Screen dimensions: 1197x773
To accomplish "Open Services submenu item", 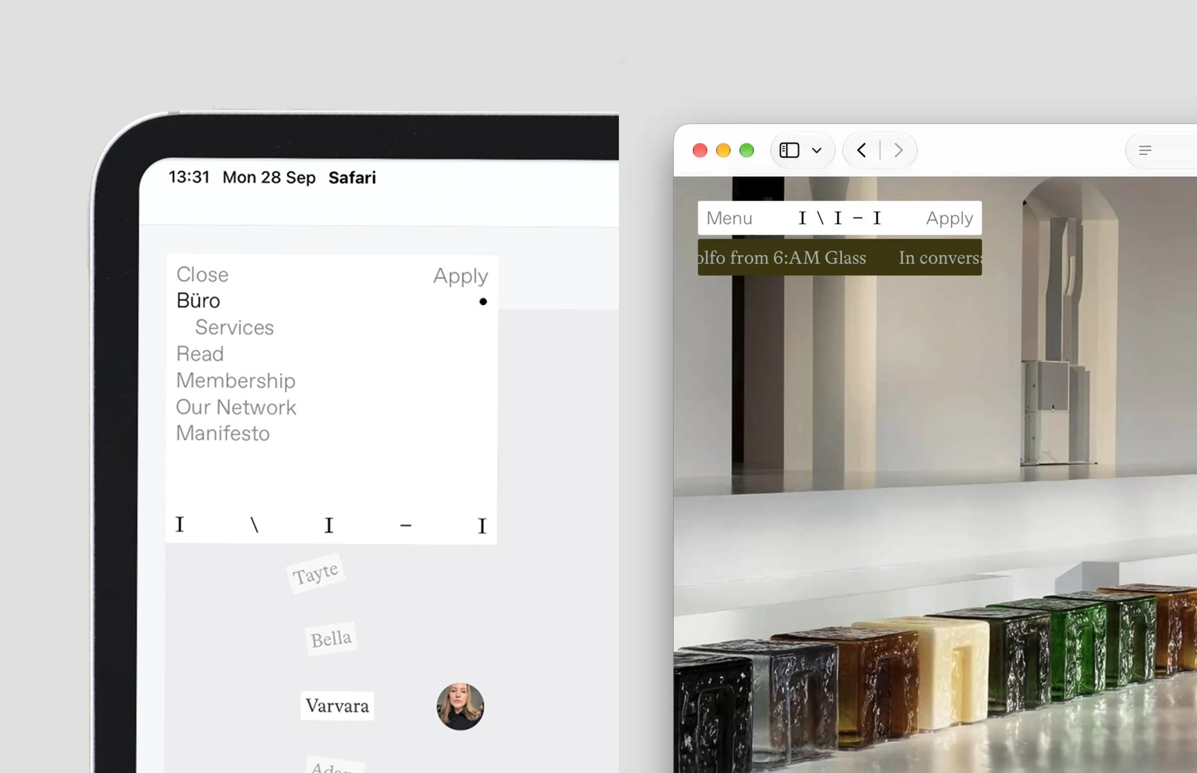I will point(234,327).
